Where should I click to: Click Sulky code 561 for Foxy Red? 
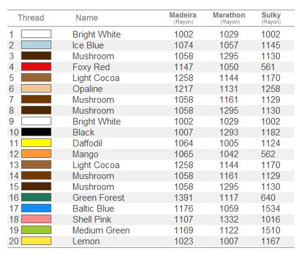coord(268,67)
